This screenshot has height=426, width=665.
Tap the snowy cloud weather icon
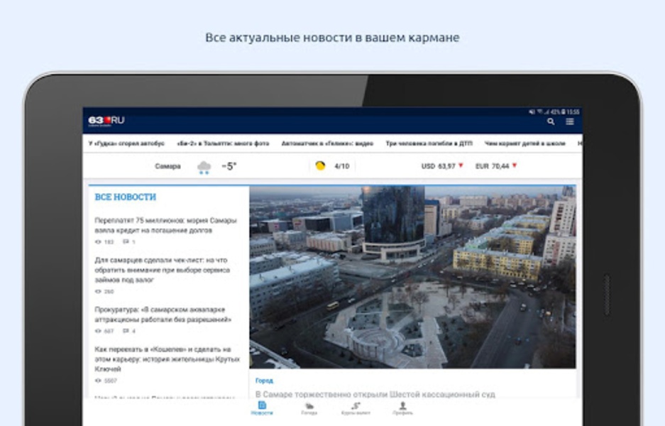point(204,167)
